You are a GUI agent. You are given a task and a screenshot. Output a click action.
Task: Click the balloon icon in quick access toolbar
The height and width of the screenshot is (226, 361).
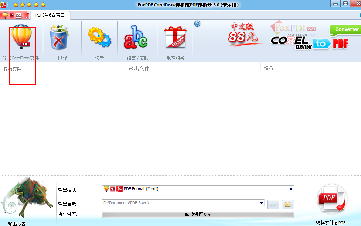click(5, 15)
